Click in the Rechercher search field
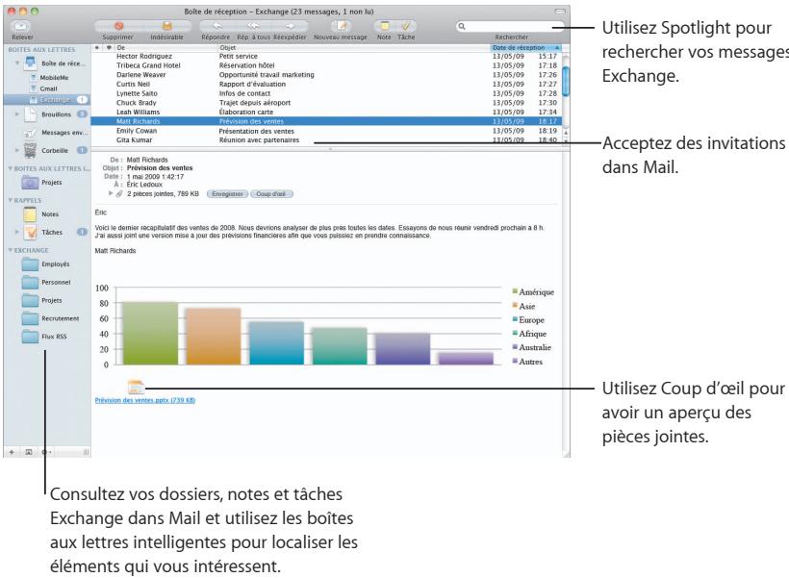The width and height of the screenshot is (789, 578). [x=512, y=26]
